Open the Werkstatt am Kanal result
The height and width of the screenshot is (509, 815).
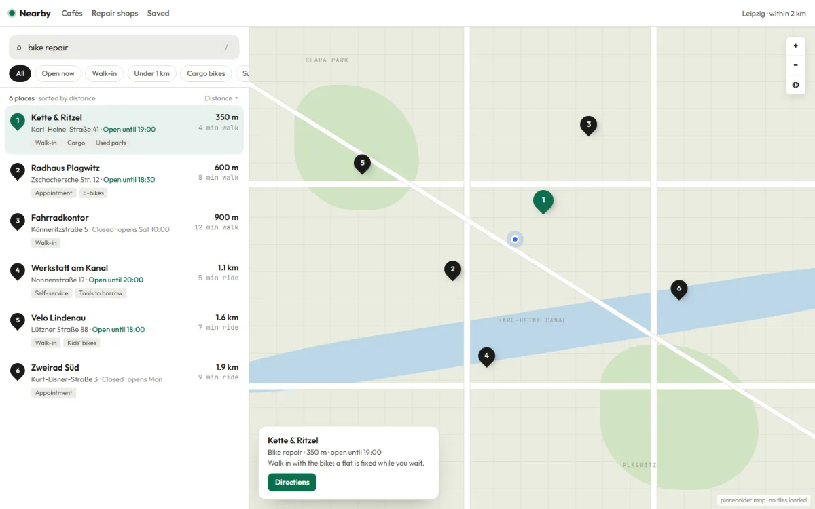[124, 280]
